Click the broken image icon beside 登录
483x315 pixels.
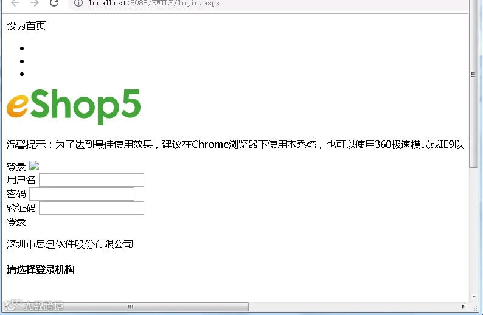point(34,165)
